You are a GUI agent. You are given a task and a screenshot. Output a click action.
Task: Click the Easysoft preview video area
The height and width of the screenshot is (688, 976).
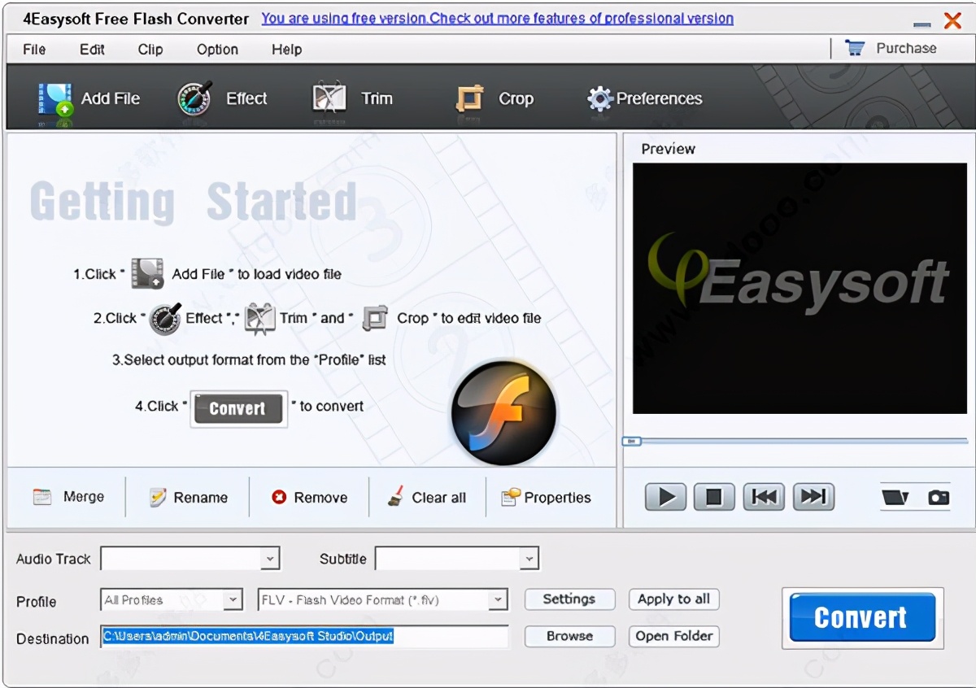coord(800,288)
